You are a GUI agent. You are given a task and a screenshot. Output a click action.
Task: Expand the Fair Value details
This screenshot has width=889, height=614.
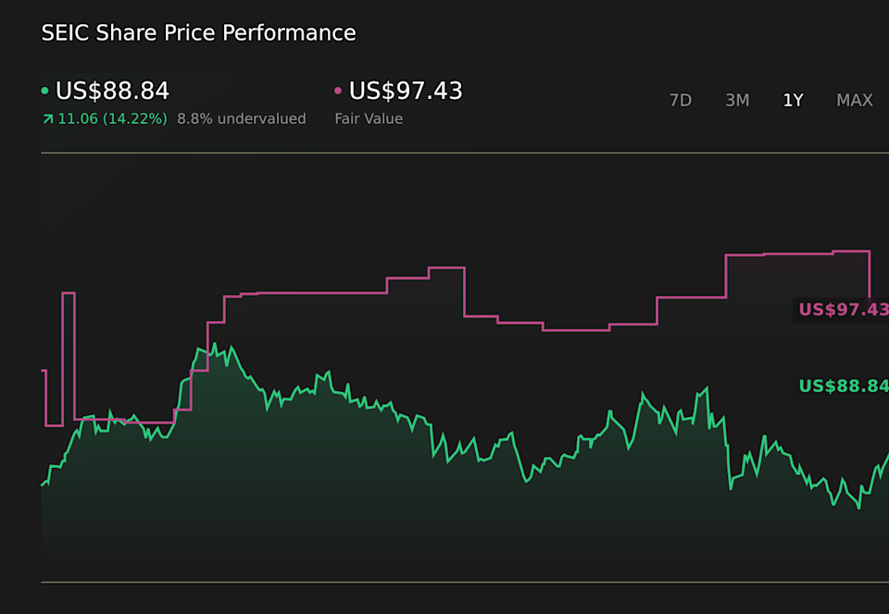click(x=369, y=118)
